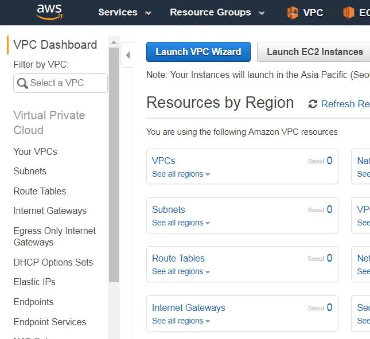Expand See all regions under Internet Gateways

pos(181,321)
